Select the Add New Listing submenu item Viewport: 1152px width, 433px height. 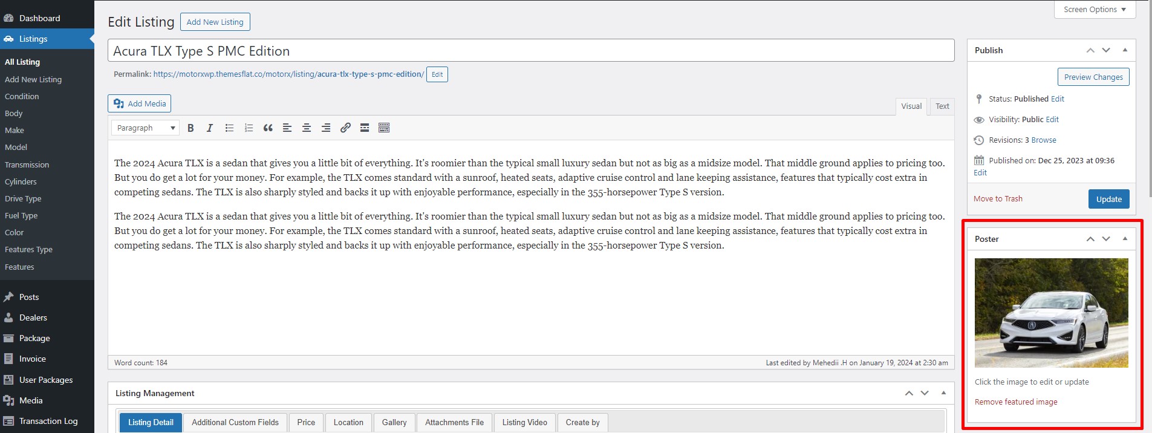33,79
